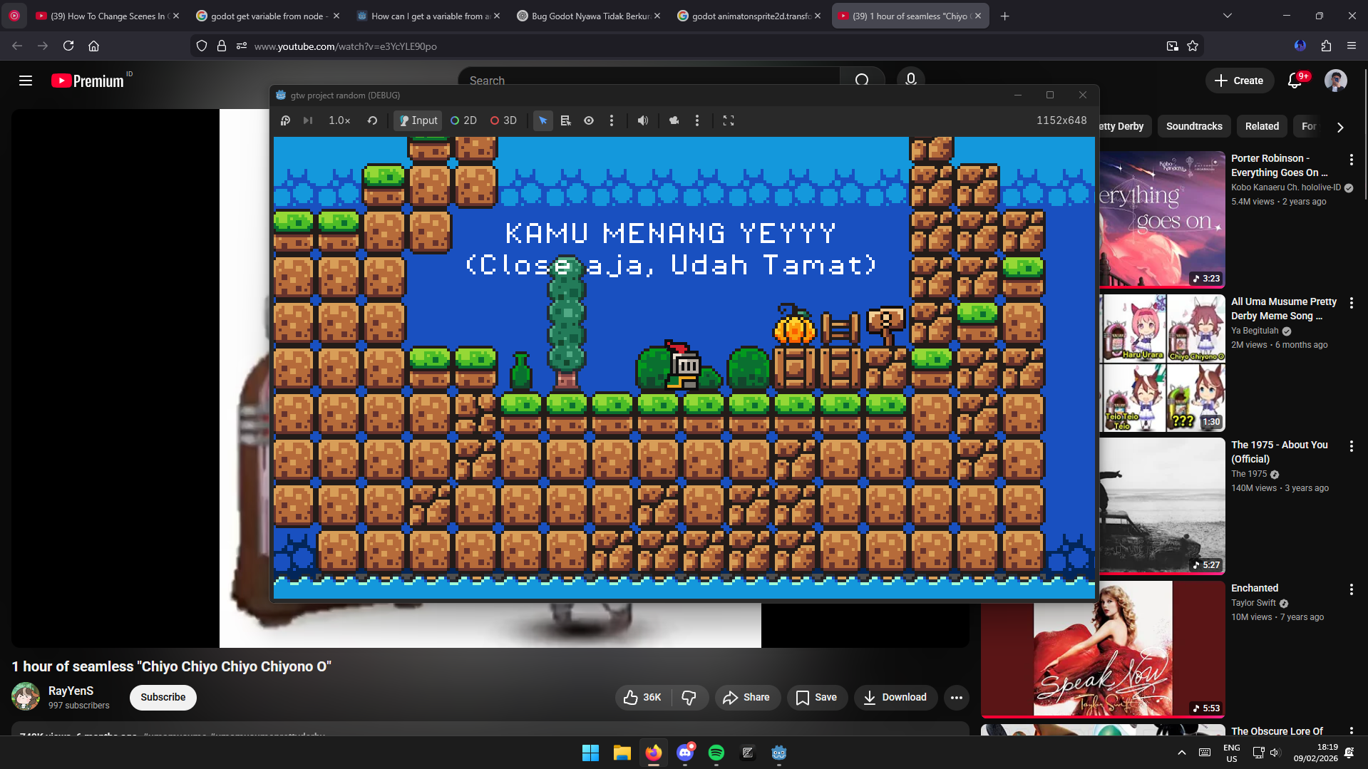This screenshot has width=1368, height=769.
Task: Select the Soundtracks filter chip
Action: (1194, 126)
